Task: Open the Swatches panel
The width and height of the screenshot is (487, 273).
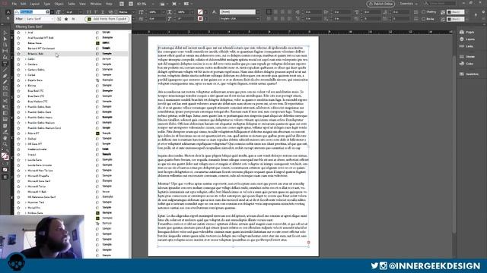Action: click(469, 74)
